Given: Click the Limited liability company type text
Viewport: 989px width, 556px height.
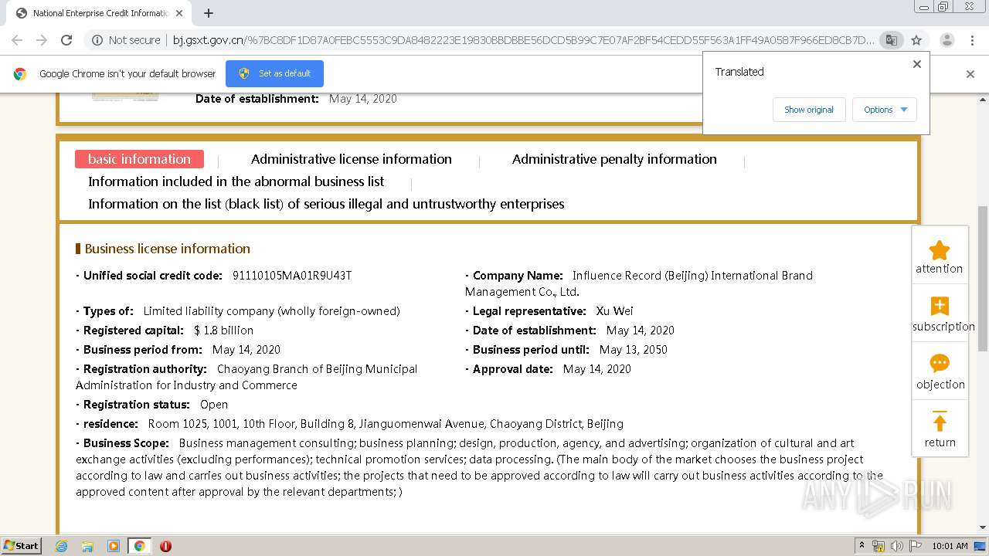Looking at the screenshot, I should click(x=271, y=311).
